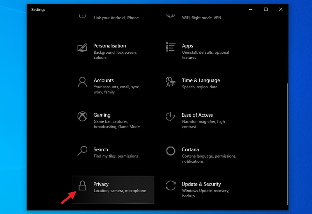Click 'Find my files, permissions' description
312x214 pixels.
point(116,156)
